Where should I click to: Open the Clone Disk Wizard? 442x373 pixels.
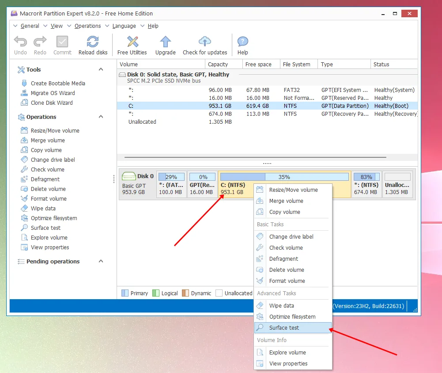tap(52, 103)
